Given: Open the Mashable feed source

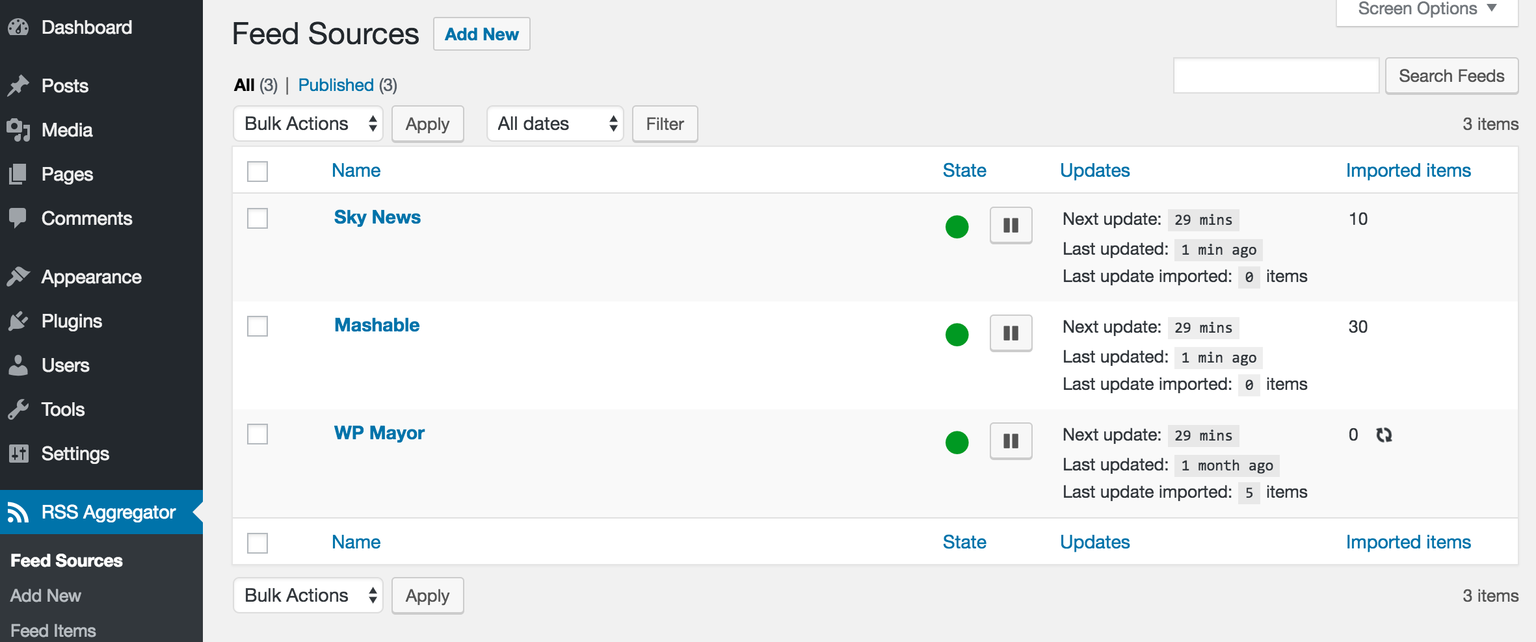Looking at the screenshot, I should point(377,325).
